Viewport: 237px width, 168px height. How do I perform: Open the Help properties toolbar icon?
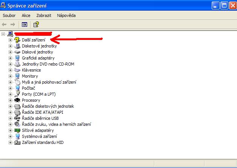36,24
